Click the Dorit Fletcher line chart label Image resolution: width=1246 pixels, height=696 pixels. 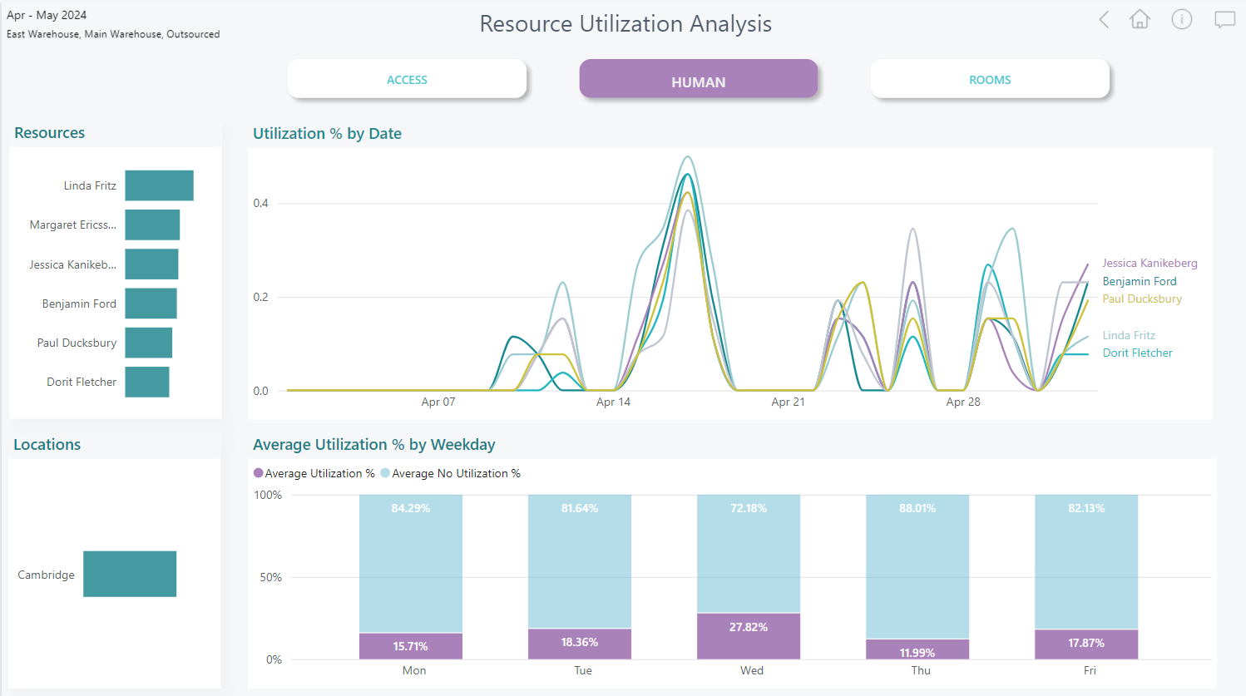1137,353
